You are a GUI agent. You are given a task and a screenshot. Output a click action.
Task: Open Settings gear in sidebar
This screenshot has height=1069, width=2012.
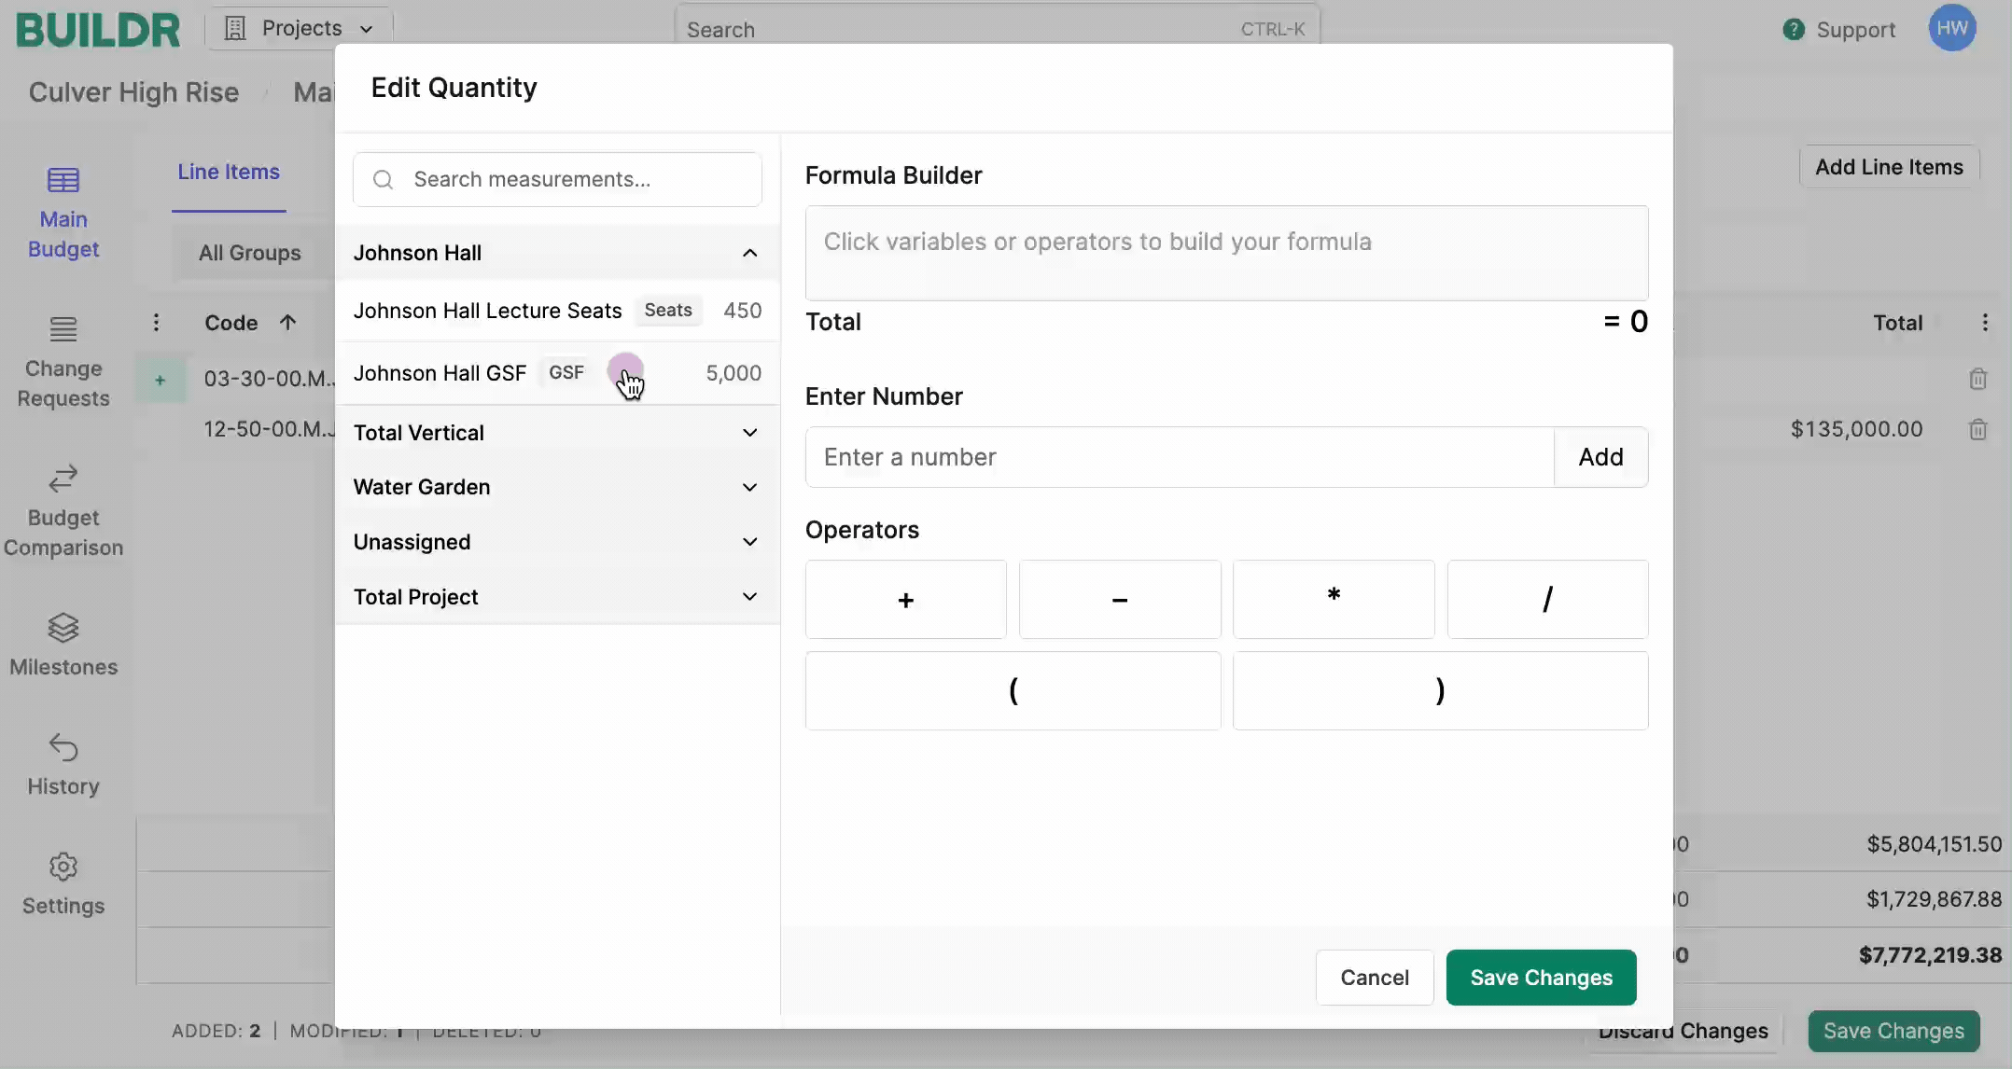tap(63, 867)
